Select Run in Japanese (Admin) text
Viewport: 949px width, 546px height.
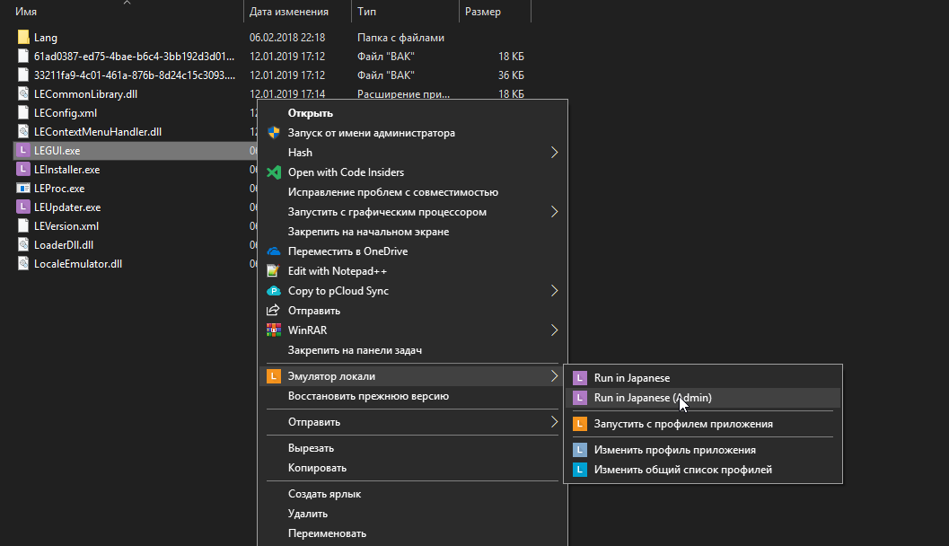coord(653,398)
